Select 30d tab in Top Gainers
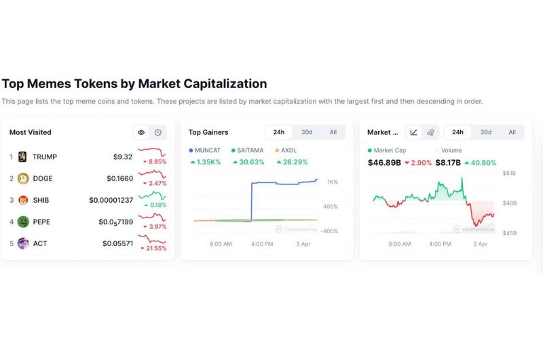The height and width of the screenshot is (339, 543). tap(307, 132)
